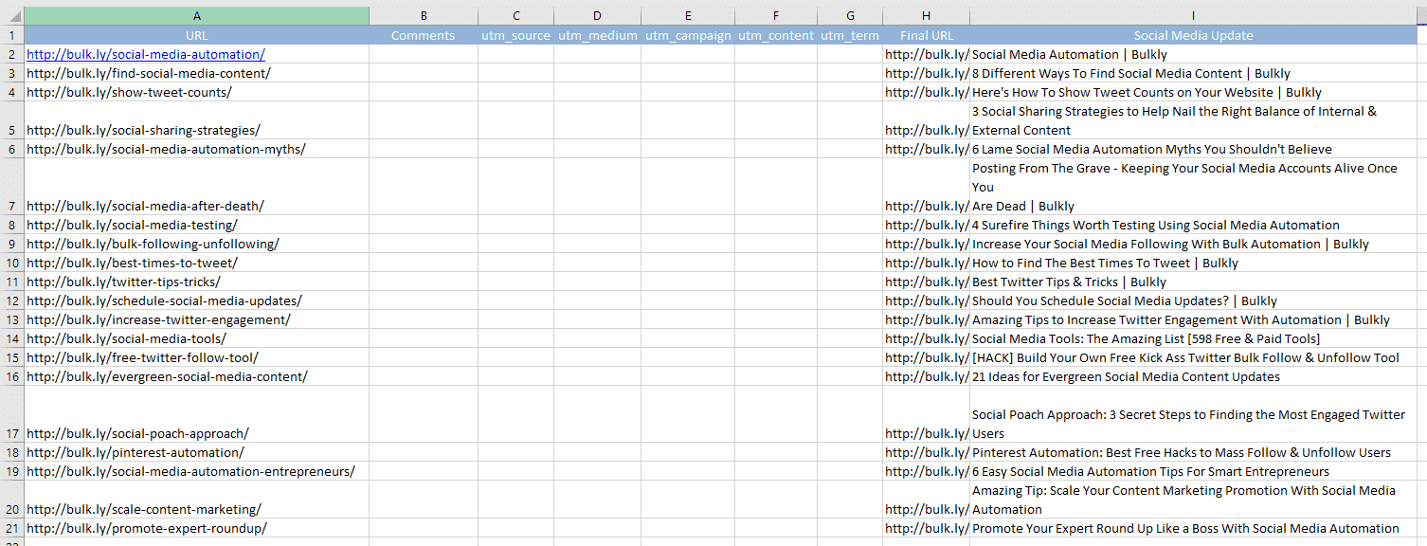Select 'Amazing Tip: Scale Your Content Marketing' cell
The height and width of the screenshot is (546, 1427).
click(x=1193, y=500)
